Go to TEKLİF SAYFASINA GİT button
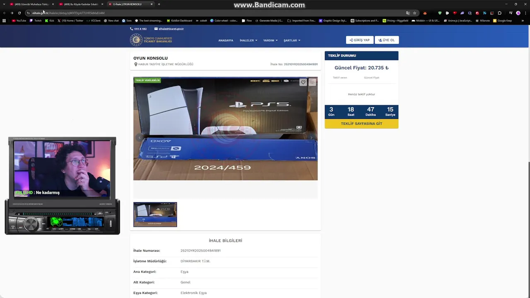530x298 pixels. pos(361,124)
